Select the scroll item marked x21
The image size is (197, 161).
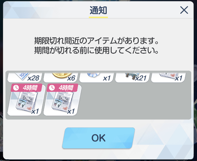point(133,77)
